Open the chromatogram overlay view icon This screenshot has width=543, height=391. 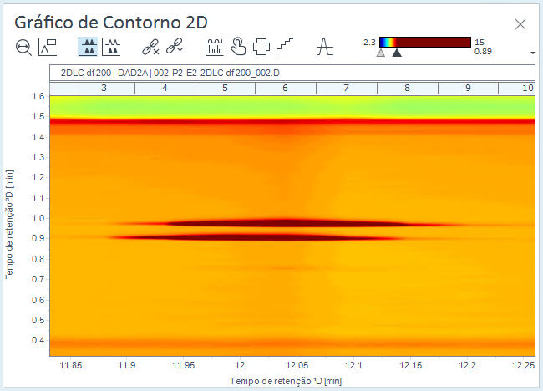pyautogui.click(x=48, y=47)
